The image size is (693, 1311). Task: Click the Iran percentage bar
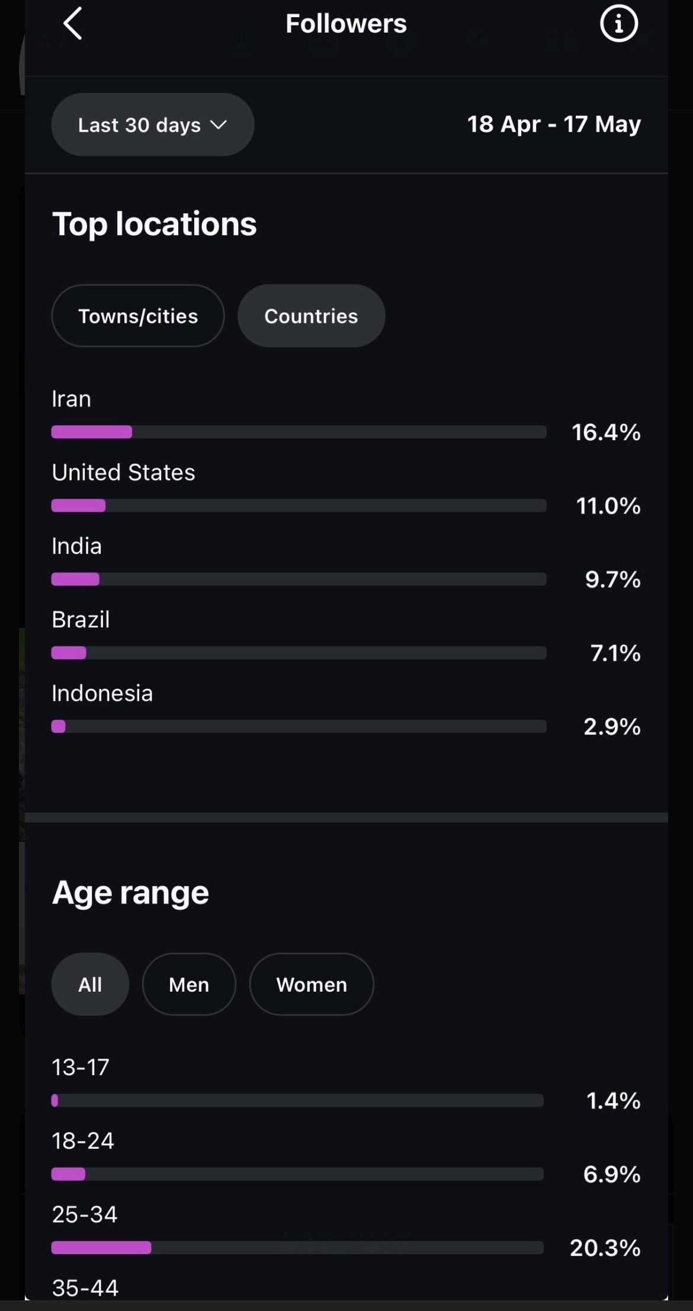[299, 432]
